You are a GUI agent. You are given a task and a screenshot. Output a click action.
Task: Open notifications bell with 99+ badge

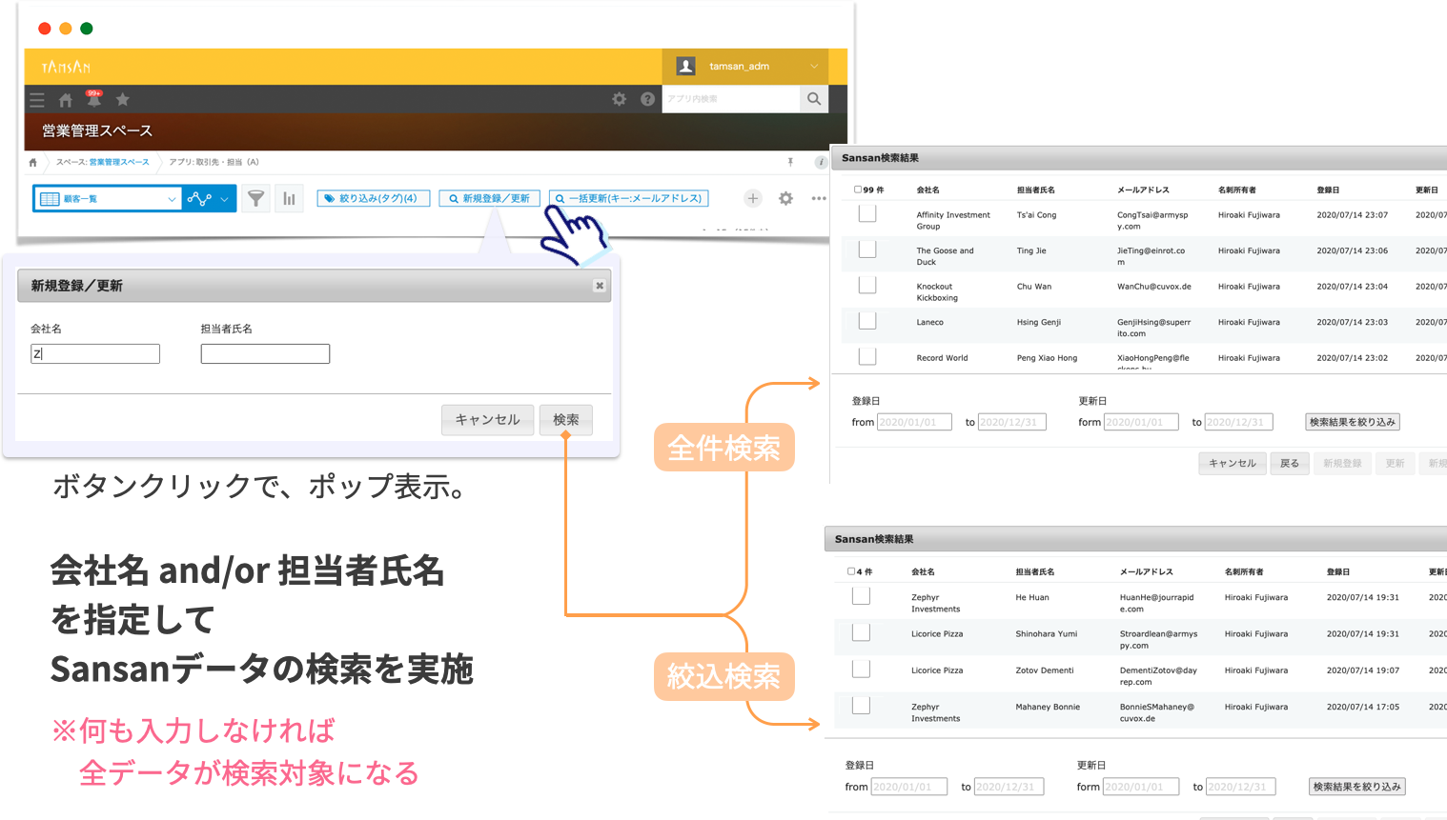(93, 99)
